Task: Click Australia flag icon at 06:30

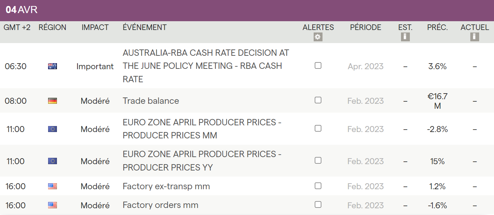Action: click(x=52, y=66)
